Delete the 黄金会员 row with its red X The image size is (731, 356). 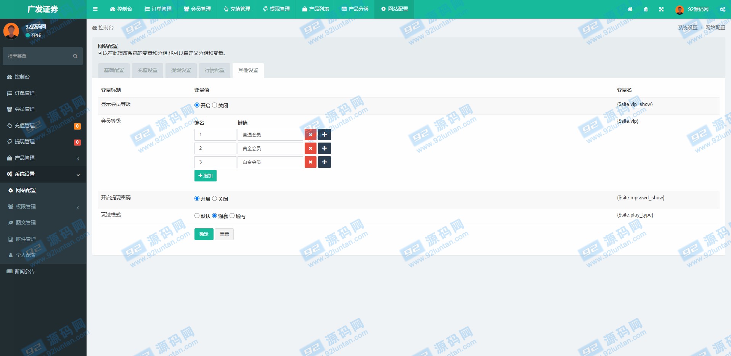(x=310, y=148)
